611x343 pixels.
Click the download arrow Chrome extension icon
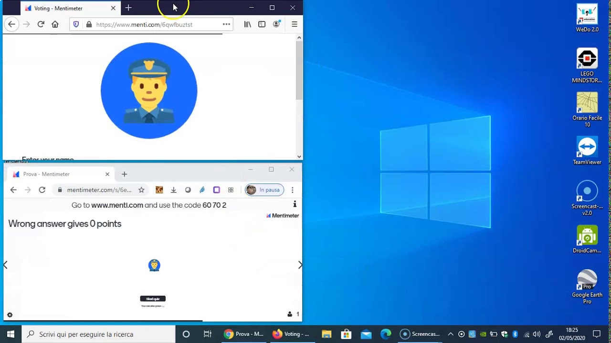coord(174,190)
